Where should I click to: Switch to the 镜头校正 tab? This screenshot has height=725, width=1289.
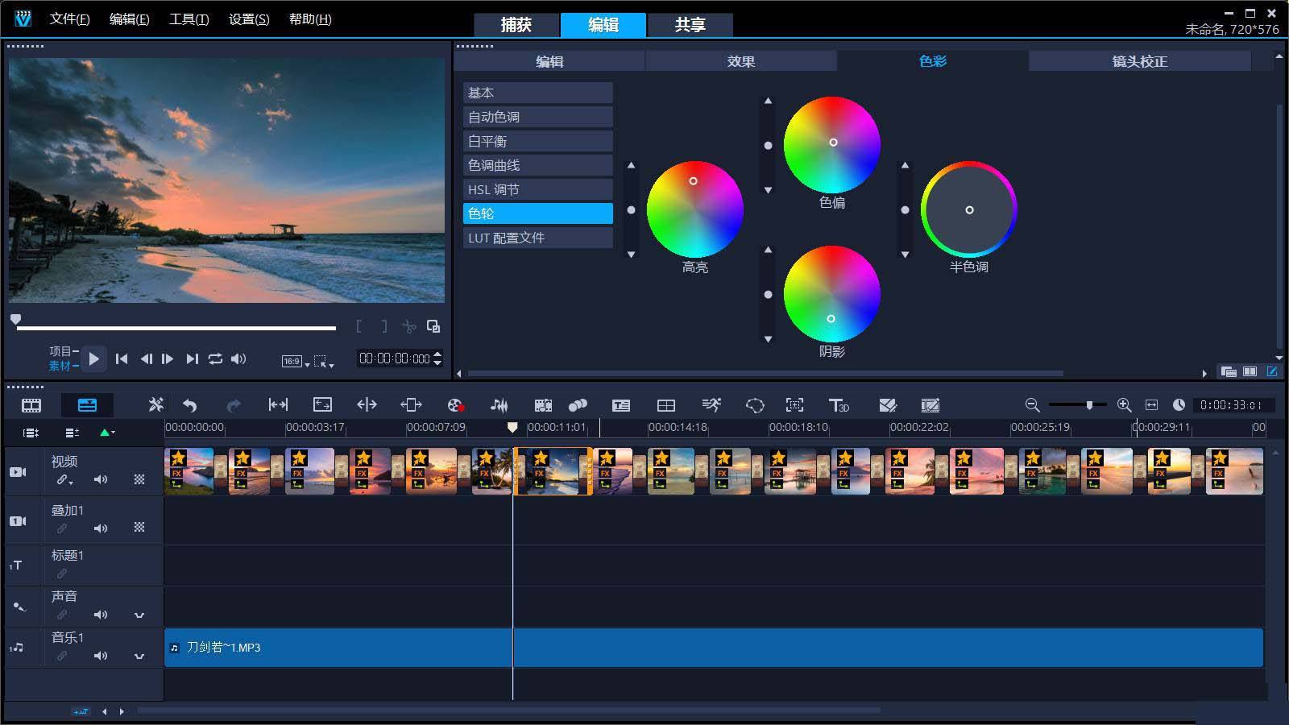(x=1139, y=61)
